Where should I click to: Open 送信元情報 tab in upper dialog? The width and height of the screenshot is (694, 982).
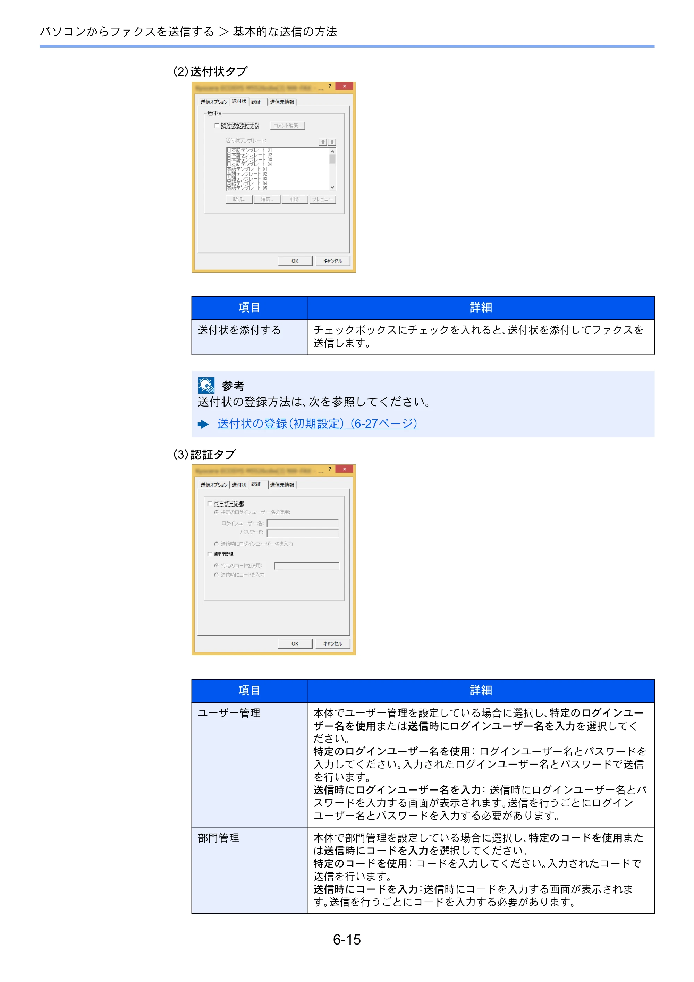pos(282,102)
